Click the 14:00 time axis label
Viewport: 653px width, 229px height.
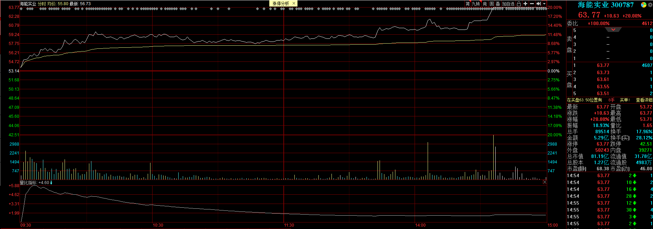tap(420, 225)
